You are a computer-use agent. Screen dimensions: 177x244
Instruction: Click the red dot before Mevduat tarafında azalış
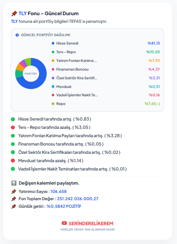13,161
